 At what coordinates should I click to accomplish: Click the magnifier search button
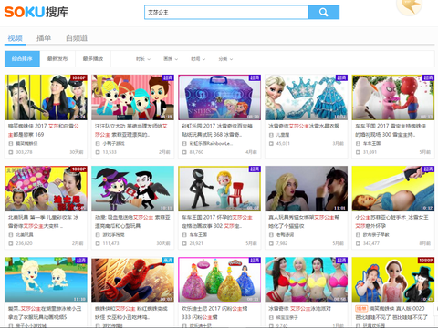point(324,12)
